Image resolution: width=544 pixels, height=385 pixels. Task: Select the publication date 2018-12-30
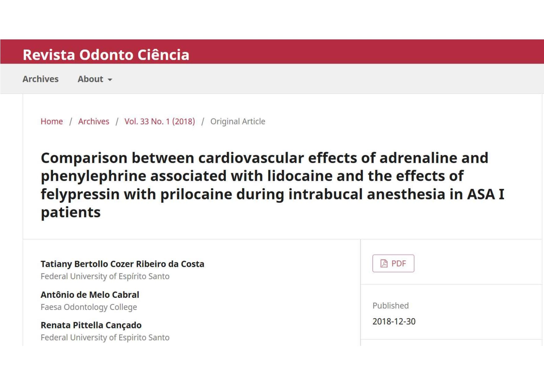pyautogui.click(x=394, y=321)
